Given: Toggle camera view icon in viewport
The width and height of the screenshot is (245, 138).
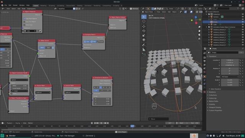Looking at the screenshot, I should (x=199, y=35).
